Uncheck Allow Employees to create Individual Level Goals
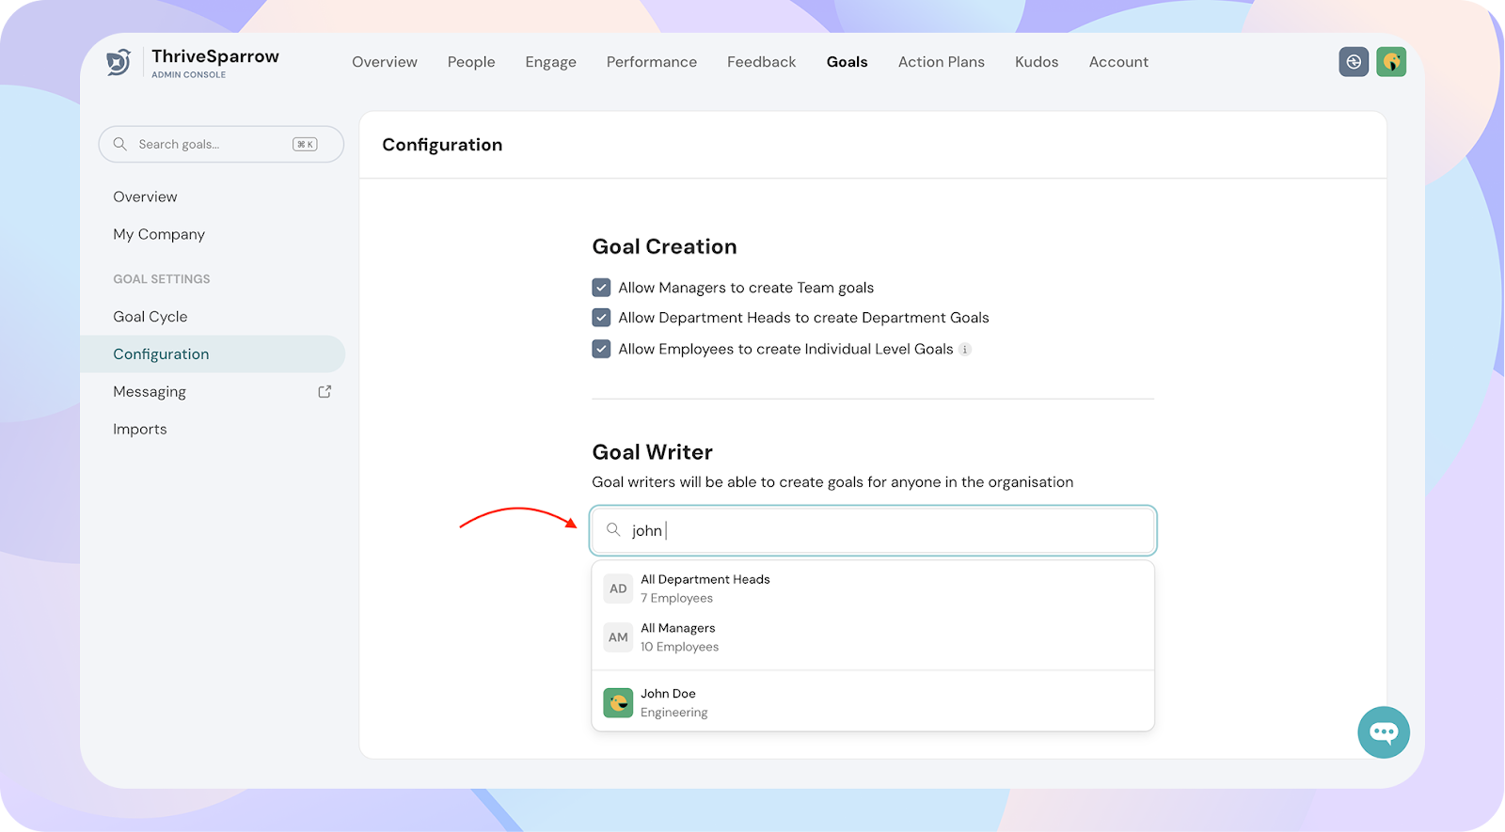This screenshot has height=832, width=1505. (x=601, y=349)
